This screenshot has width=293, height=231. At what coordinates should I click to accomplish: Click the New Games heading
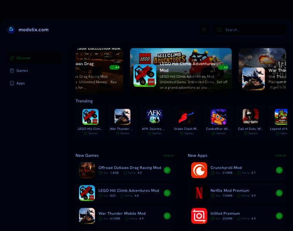[x=87, y=156]
